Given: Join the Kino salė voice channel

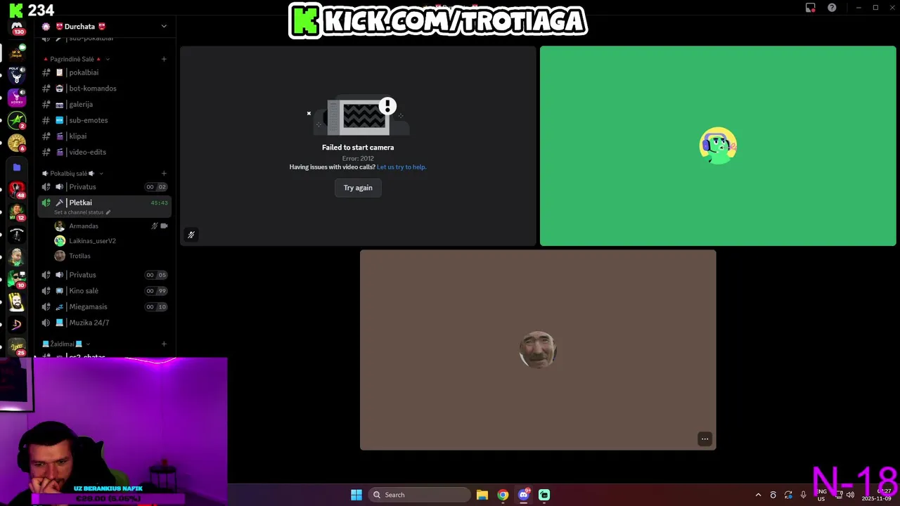Looking at the screenshot, I should point(105,291).
